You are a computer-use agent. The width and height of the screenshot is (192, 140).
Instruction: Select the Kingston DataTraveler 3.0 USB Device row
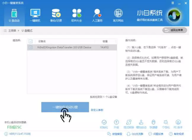coord(72,47)
